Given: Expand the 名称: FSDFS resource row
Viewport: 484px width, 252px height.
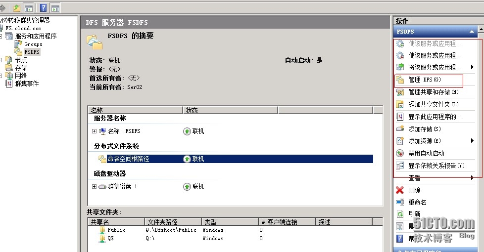Looking at the screenshot, I should pyautogui.click(x=94, y=131).
